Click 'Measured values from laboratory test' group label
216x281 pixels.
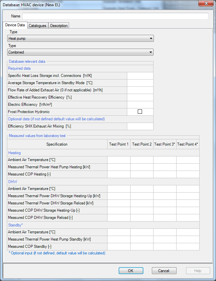37,136
